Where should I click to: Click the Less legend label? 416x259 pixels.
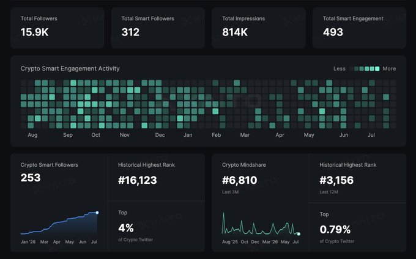pos(340,68)
